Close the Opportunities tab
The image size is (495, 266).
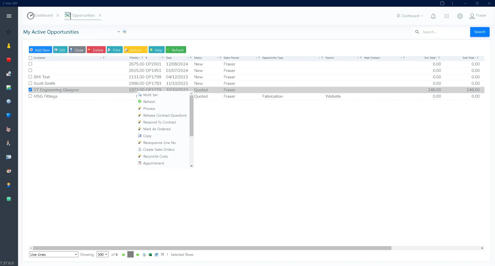click(x=100, y=15)
